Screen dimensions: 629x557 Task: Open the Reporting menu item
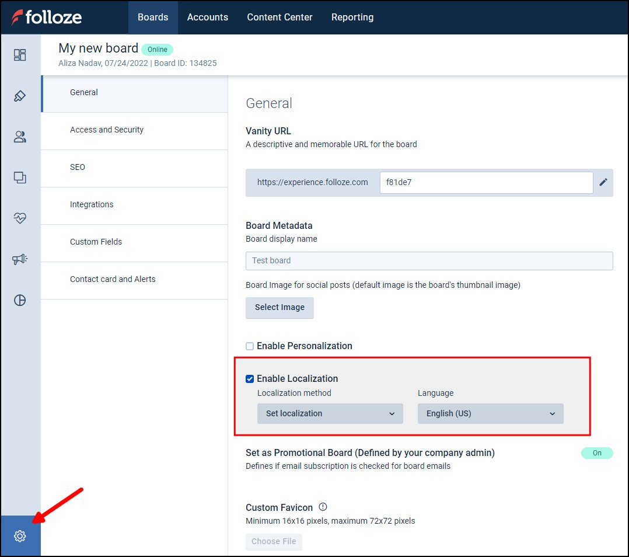tap(352, 18)
